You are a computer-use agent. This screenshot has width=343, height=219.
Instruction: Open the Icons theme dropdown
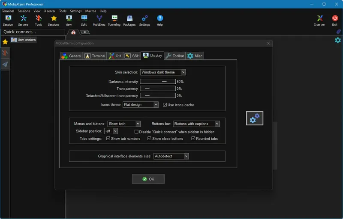click(x=141, y=105)
